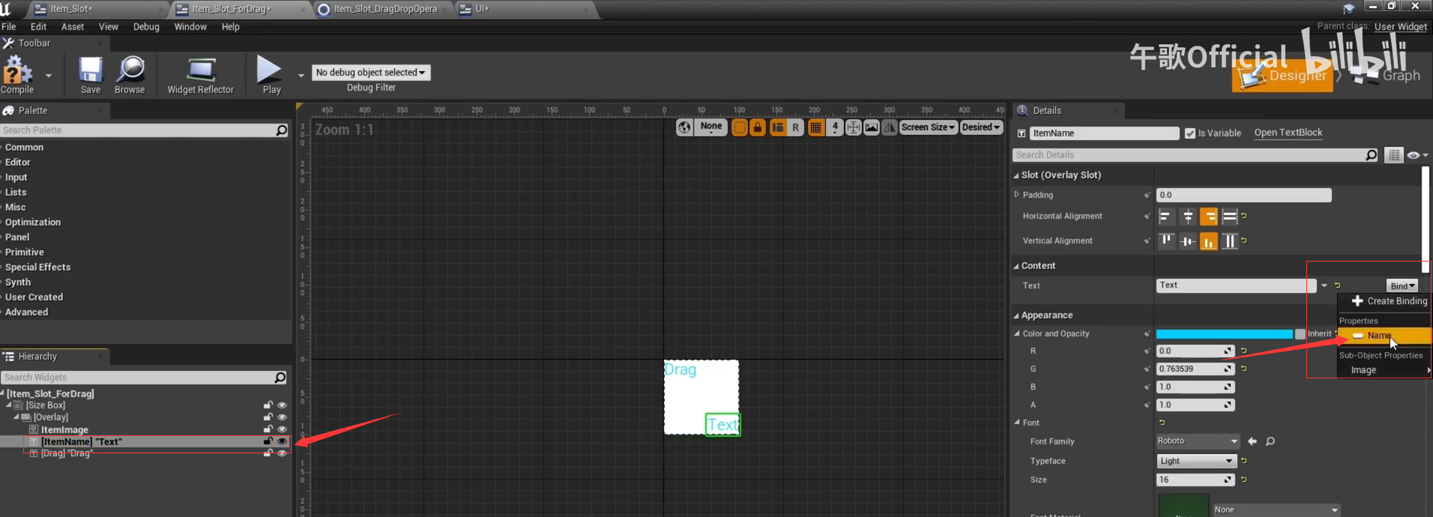Edit the ItemName widget name field

(x=1104, y=133)
